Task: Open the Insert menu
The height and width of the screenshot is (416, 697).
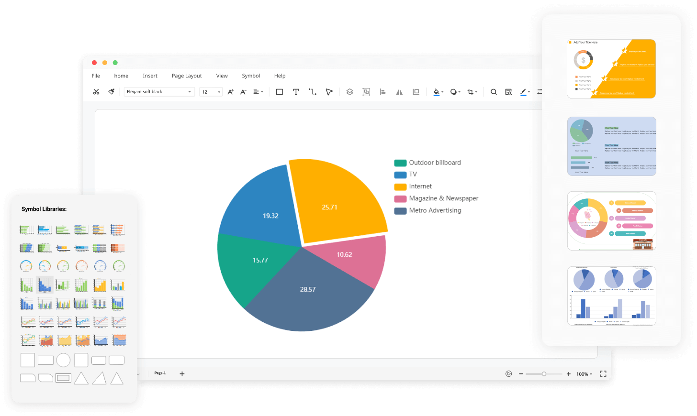Action: point(150,76)
